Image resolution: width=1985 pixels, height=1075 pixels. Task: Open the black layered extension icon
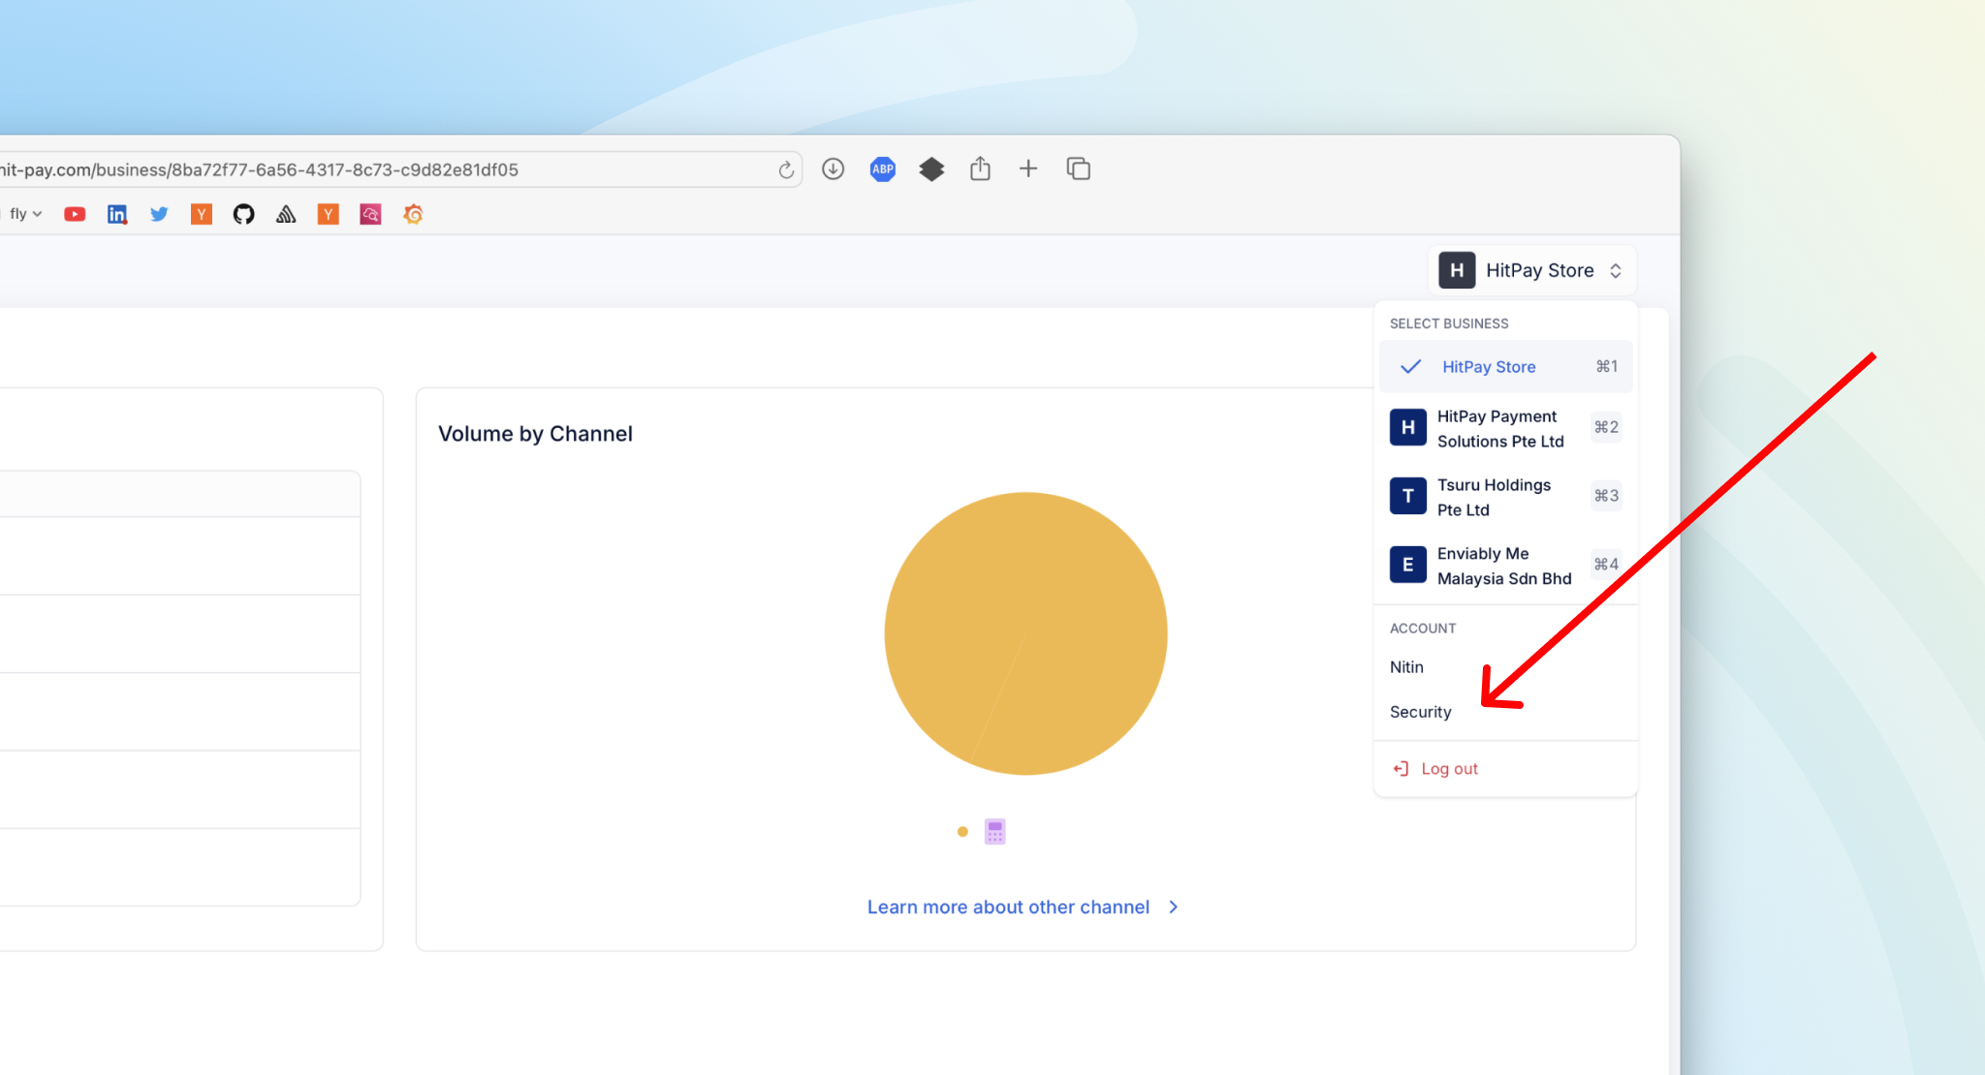931,169
